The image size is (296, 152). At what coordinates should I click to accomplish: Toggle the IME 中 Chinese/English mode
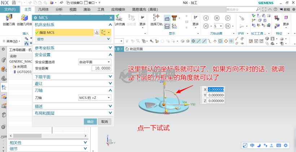[x=252, y=145]
